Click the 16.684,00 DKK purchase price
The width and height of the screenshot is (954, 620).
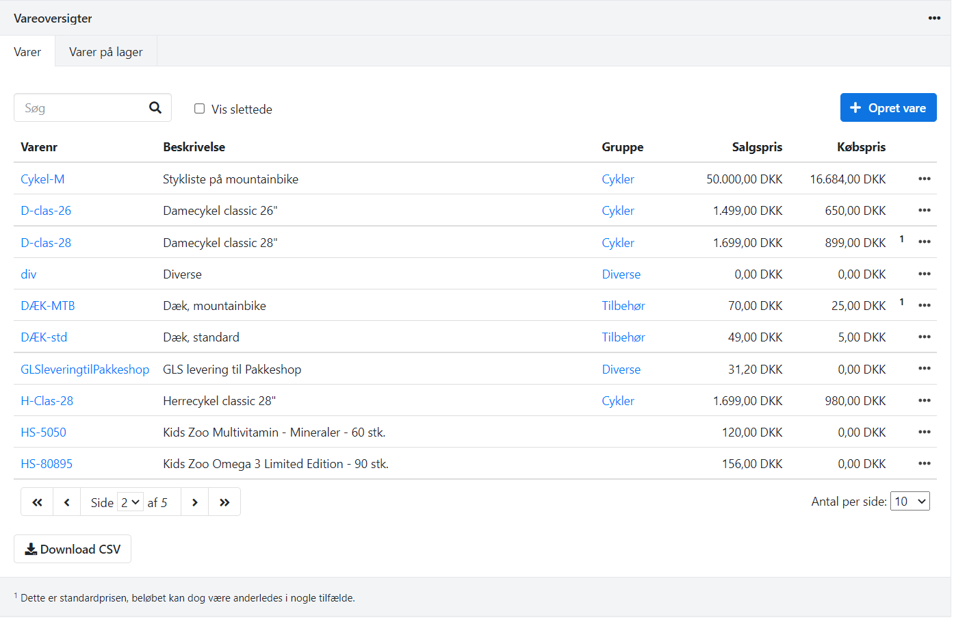coord(848,179)
